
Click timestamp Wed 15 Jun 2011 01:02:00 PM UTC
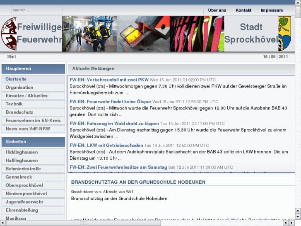point(183,80)
